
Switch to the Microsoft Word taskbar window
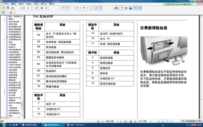pos(76,125)
